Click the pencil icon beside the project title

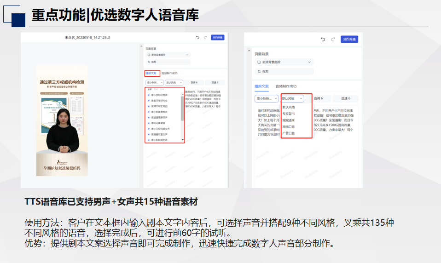(x=109, y=37)
